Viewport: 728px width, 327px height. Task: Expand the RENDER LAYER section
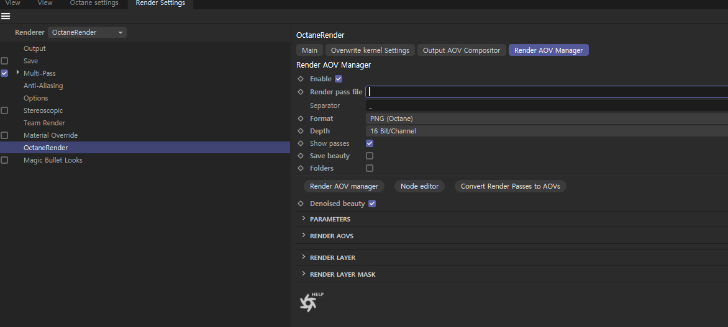pyautogui.click(x=304, y=257)
